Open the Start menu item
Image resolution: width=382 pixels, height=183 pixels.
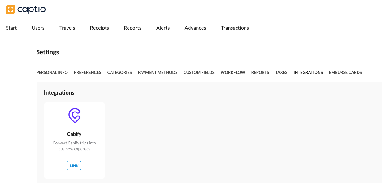tap(11, 28)
